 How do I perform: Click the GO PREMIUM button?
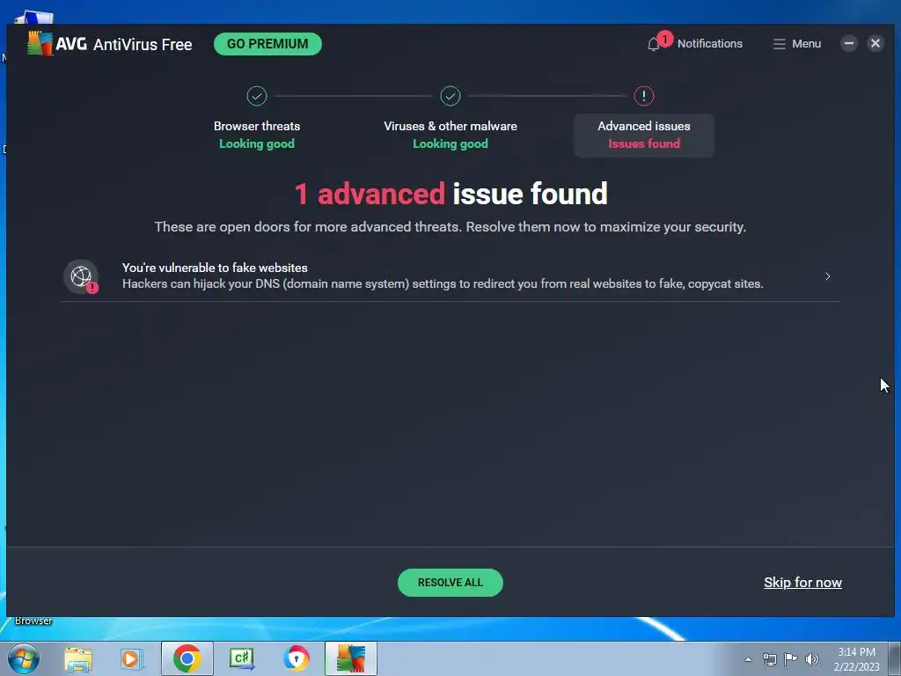pos(267,44)
